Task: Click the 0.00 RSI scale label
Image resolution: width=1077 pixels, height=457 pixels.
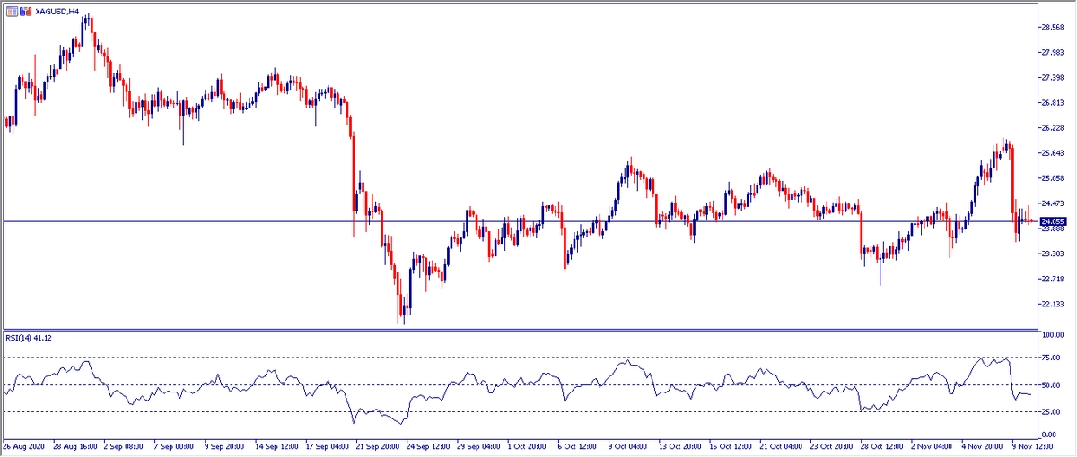Action: coord(1048,434)
